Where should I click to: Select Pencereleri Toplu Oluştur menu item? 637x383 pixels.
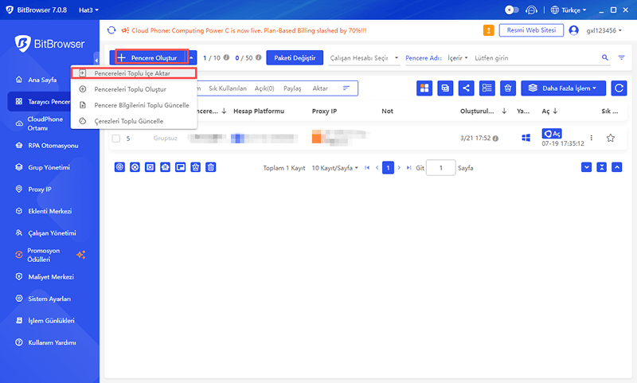click(x=130, y=89)
